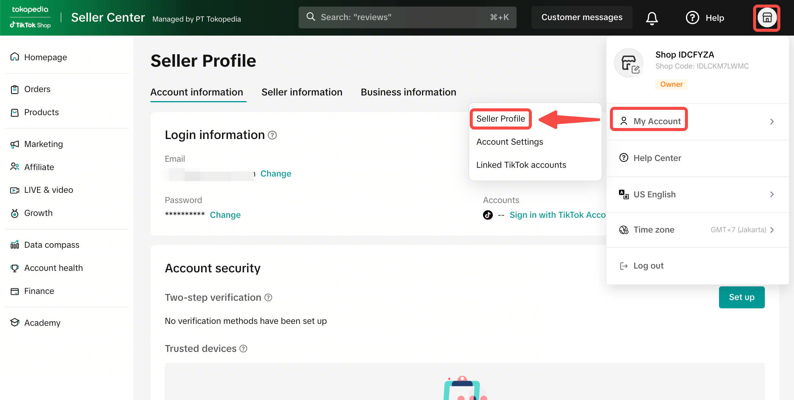Click Change next to the email
Screen dimensions: 794x400
coord(275,174)
